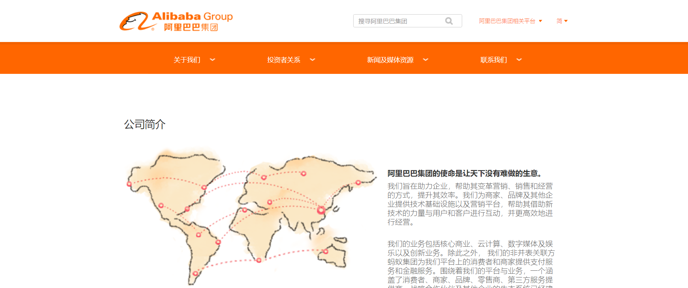Open the 新闻及媒体资源 menu
The image size is (688, 288).
pyautogui.click(x=390, y=60)
